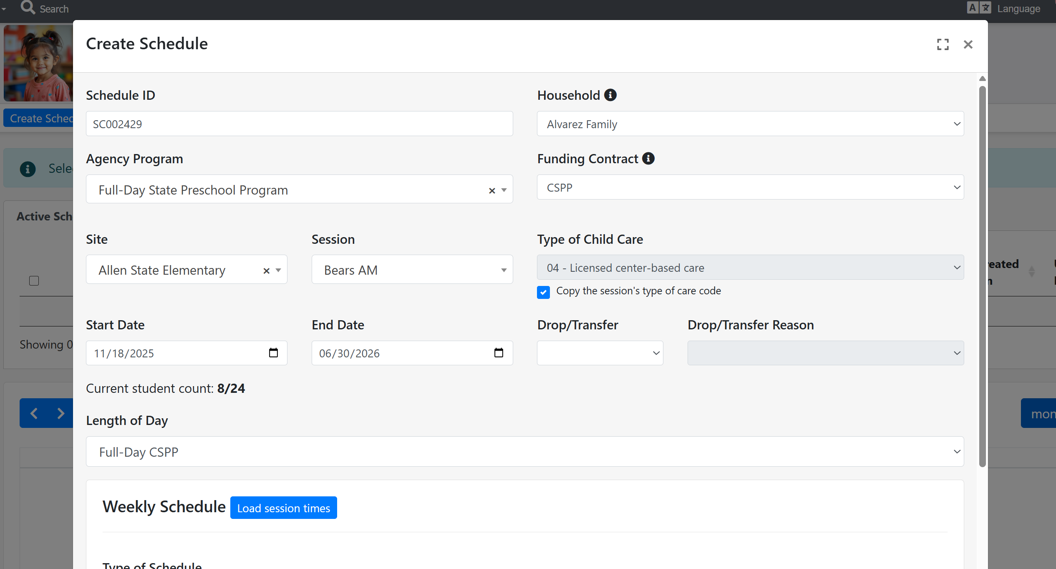Click the search magnifier icon
This screenshot has height=569, width=1056.
(x=28, y=8)
